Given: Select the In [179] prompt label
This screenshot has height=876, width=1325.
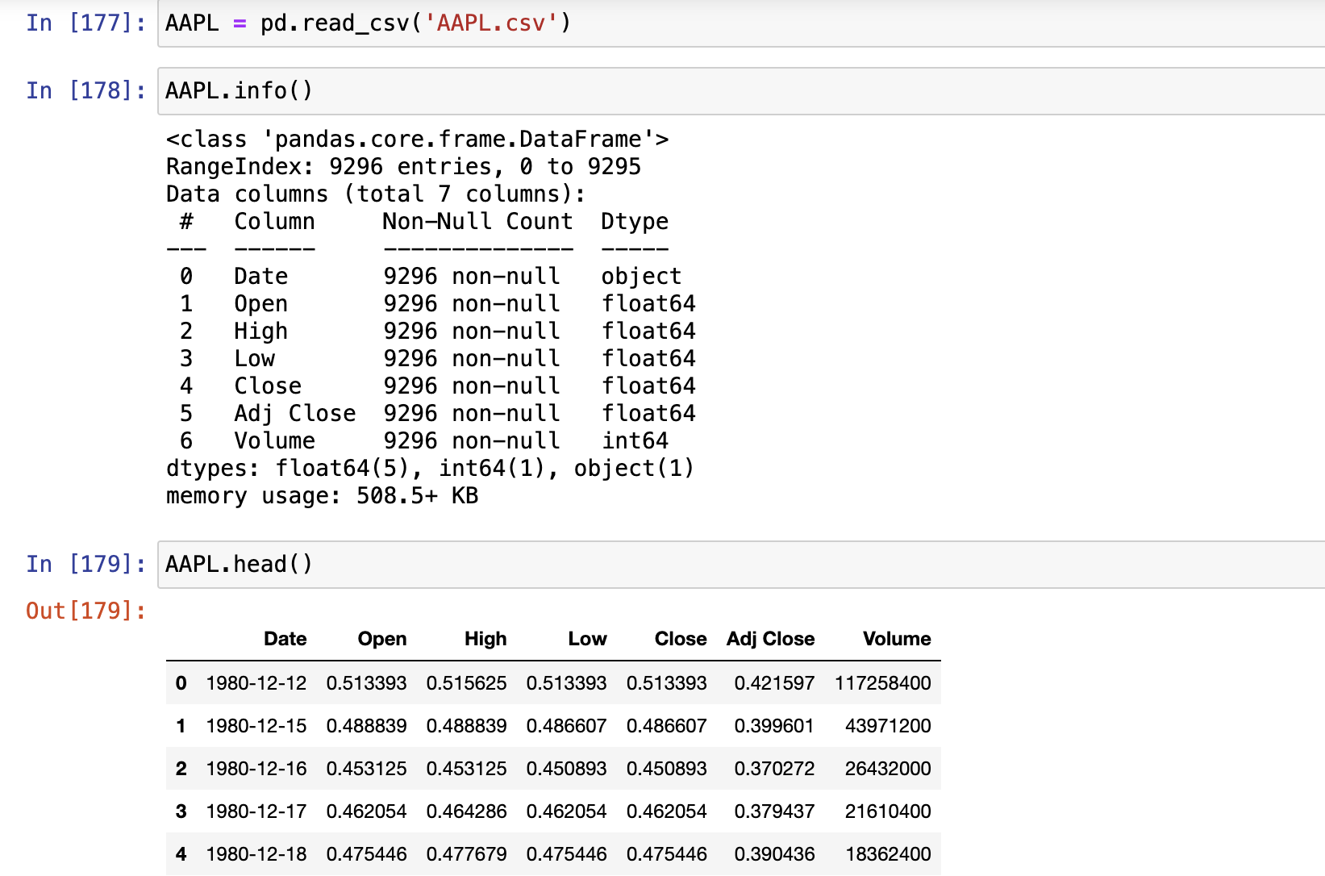Looking at the screenshot, I should point(86,564).
